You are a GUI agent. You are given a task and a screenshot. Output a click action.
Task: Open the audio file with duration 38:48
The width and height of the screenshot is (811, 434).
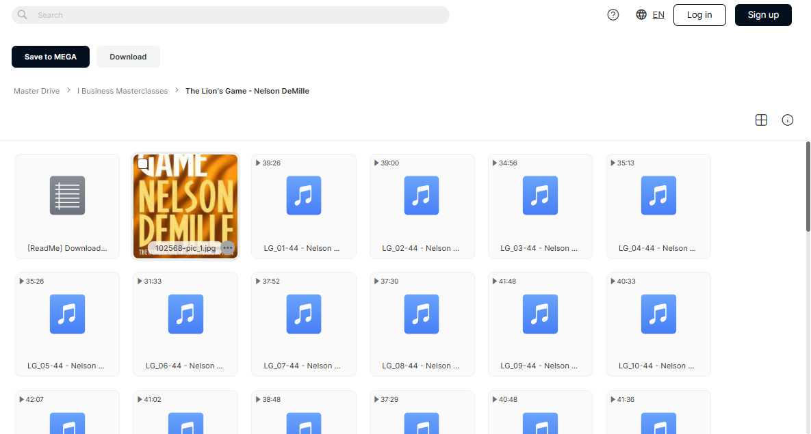(x=304, y=412)
